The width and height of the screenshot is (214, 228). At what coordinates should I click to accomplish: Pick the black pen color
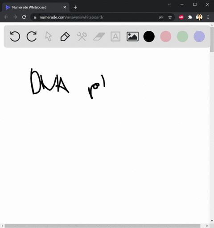(x=149, y=36)
